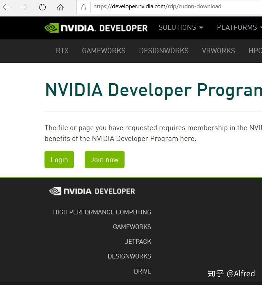Open the VRWORKS navigation item
Image resolution: width=262 pixels, height=285 pixels.
point(218,51)
